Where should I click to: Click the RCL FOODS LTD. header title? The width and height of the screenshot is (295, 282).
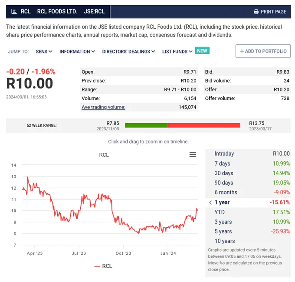pyautogui.click(x=57, y=12)
